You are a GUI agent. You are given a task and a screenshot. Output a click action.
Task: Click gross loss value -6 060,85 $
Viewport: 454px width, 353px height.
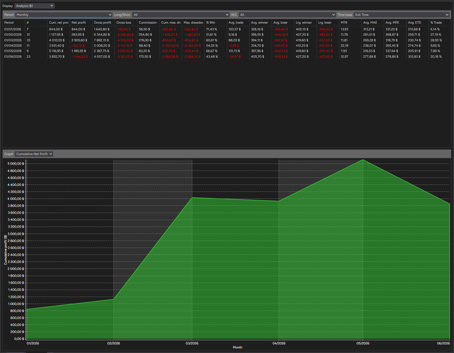(x=125, y=35)
